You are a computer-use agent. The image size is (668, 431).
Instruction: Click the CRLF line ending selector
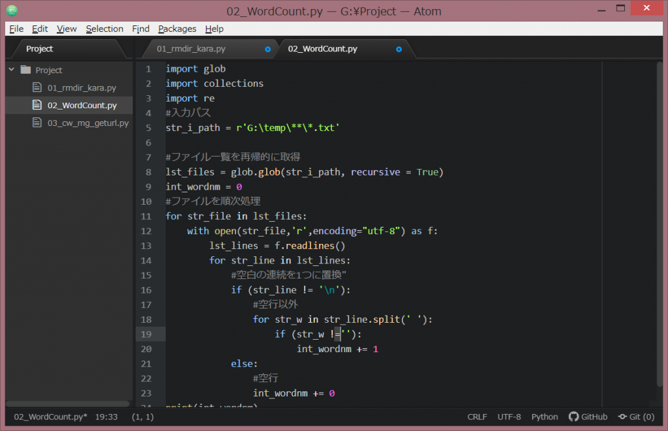(x=477, y=417)
